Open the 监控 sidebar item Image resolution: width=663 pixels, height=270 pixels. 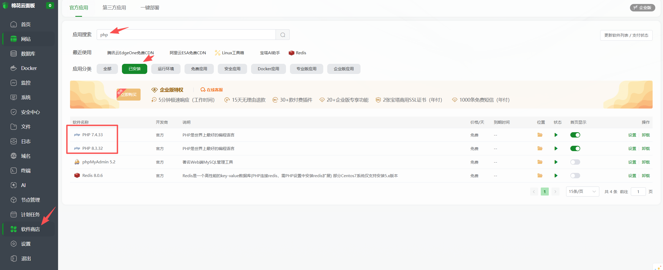29,83
